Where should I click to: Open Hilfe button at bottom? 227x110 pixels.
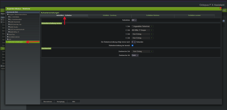(73, 102)
